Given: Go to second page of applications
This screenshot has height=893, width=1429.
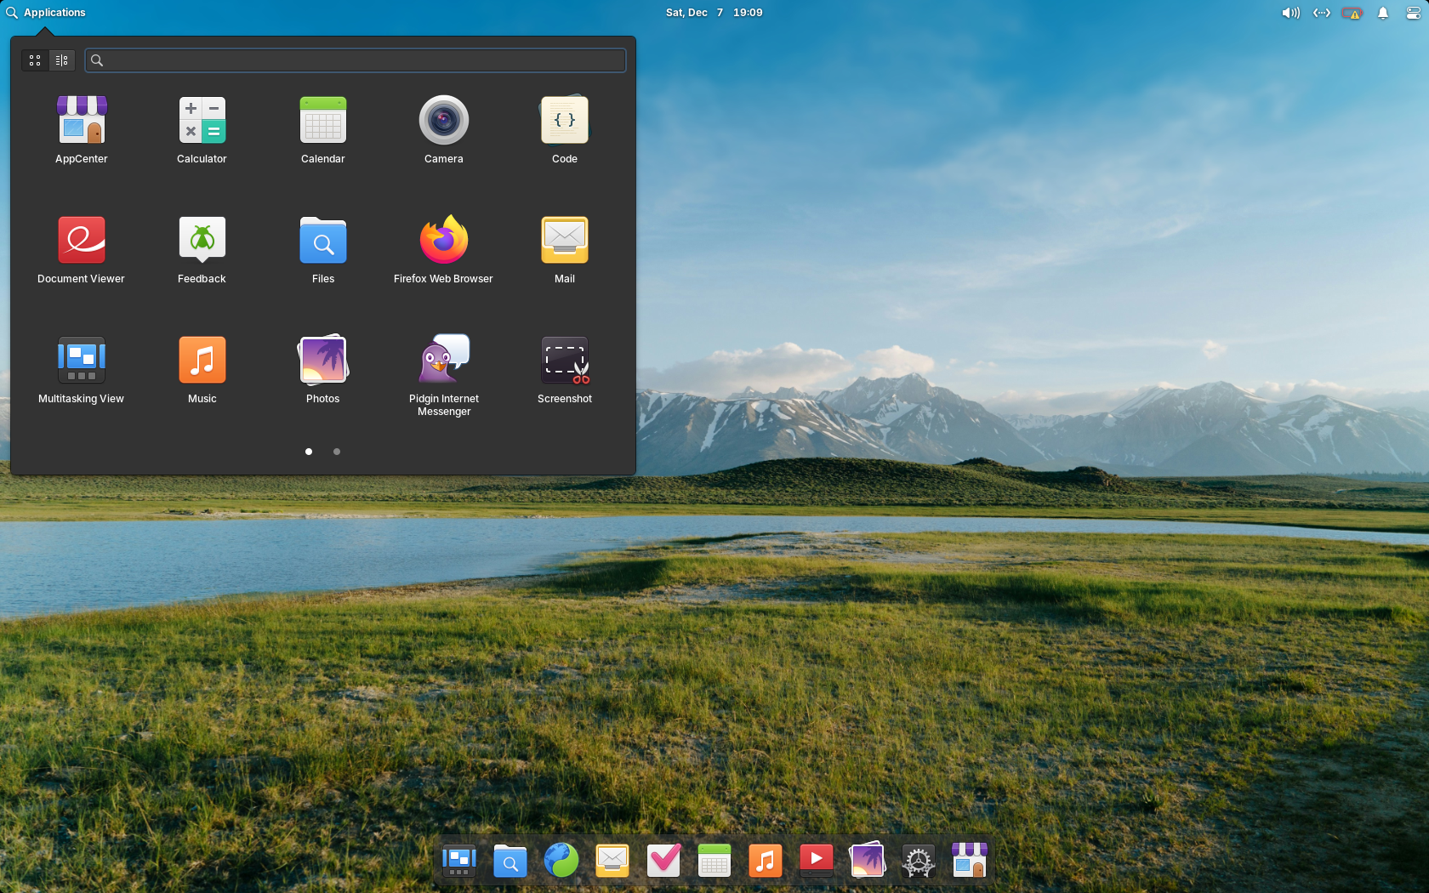Looking at the screenshot, I should tap(337, 452).
